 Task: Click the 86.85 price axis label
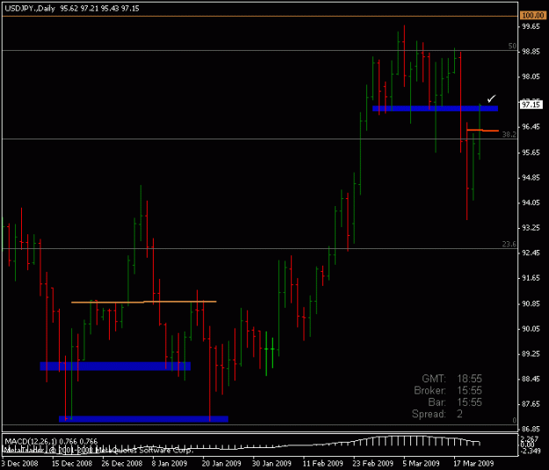click(531, 429)
